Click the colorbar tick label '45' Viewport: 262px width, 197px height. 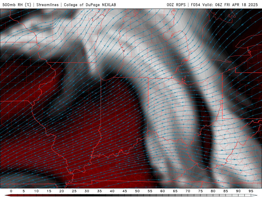(125, 191)
